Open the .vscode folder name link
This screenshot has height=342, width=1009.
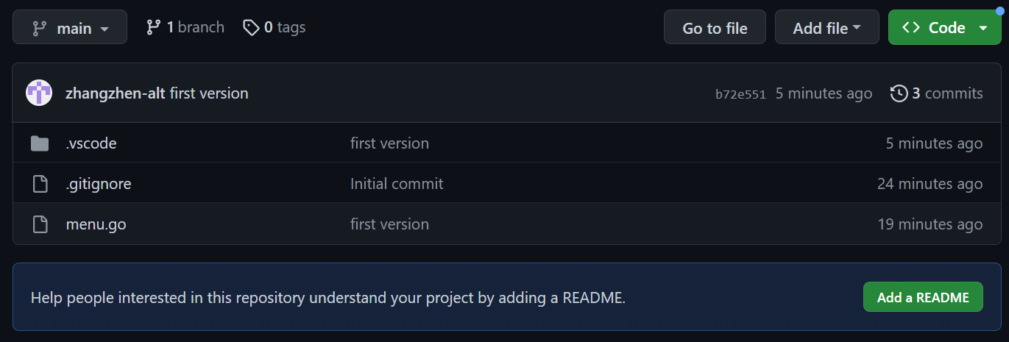coord(91,143)
